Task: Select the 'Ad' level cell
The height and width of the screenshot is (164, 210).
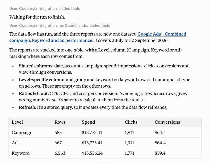Action: 15,143
